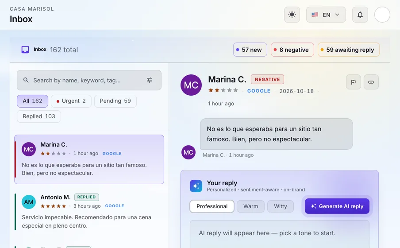Select the Urgent 2 filter tab
400x248 pixels.
click(71, 101)
